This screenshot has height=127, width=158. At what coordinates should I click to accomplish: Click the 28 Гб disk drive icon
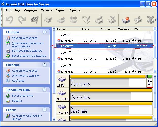62,80
